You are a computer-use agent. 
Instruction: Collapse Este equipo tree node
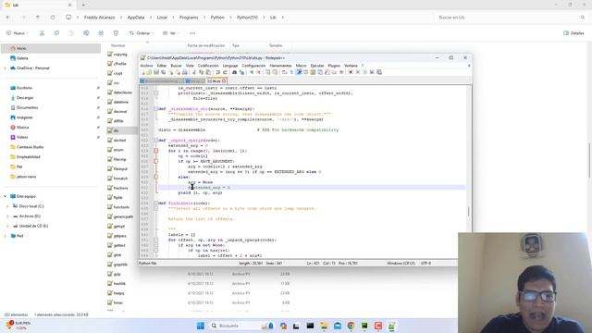(6, 196)
